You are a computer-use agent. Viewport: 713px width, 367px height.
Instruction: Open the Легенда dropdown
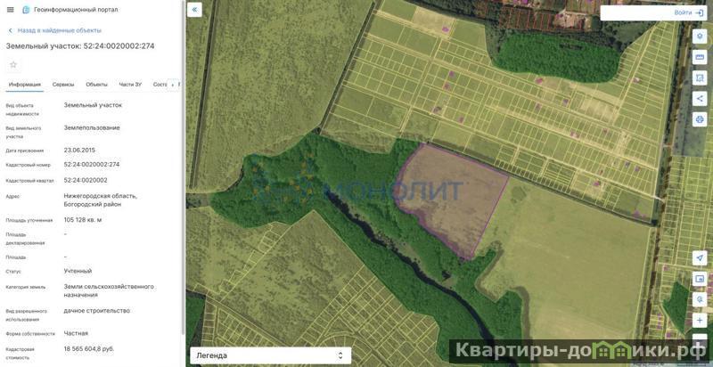click(270, 355)
